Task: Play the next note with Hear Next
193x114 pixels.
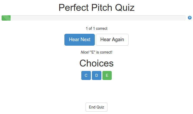Action: coord(79,40)
